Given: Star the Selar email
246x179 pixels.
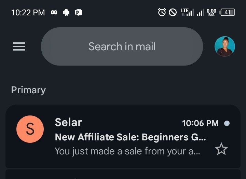Looking at the screenshot, I should click(221, 149).
